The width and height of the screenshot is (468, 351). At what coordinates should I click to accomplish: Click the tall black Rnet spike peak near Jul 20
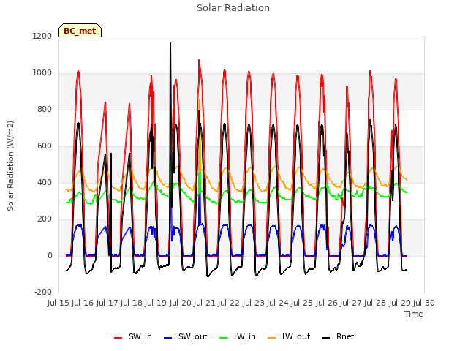click(x=170, y=43)
